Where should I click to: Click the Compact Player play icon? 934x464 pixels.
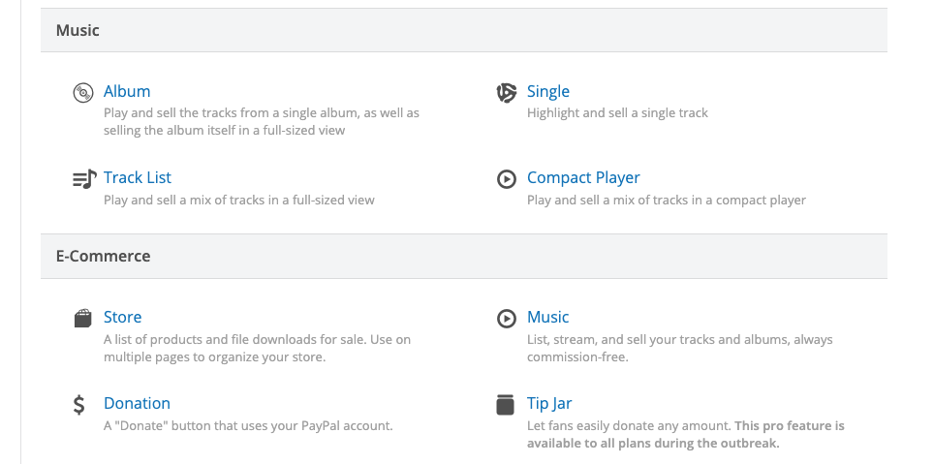coord(507,178)
